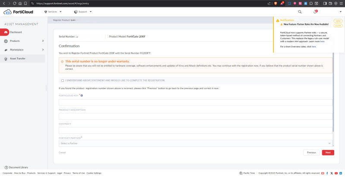Click the browser forward arrow
This screenshot has height=177, width=345.
(x=9, y=3)
